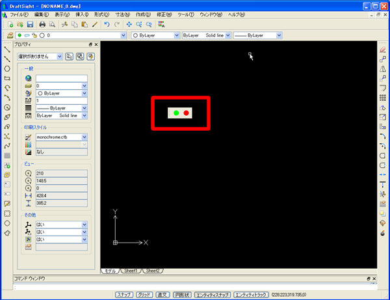Switch to the Sheet2 tab
The width and height of the screenshot is (390, 300).
pyautogui.click(x=153, y=271)
